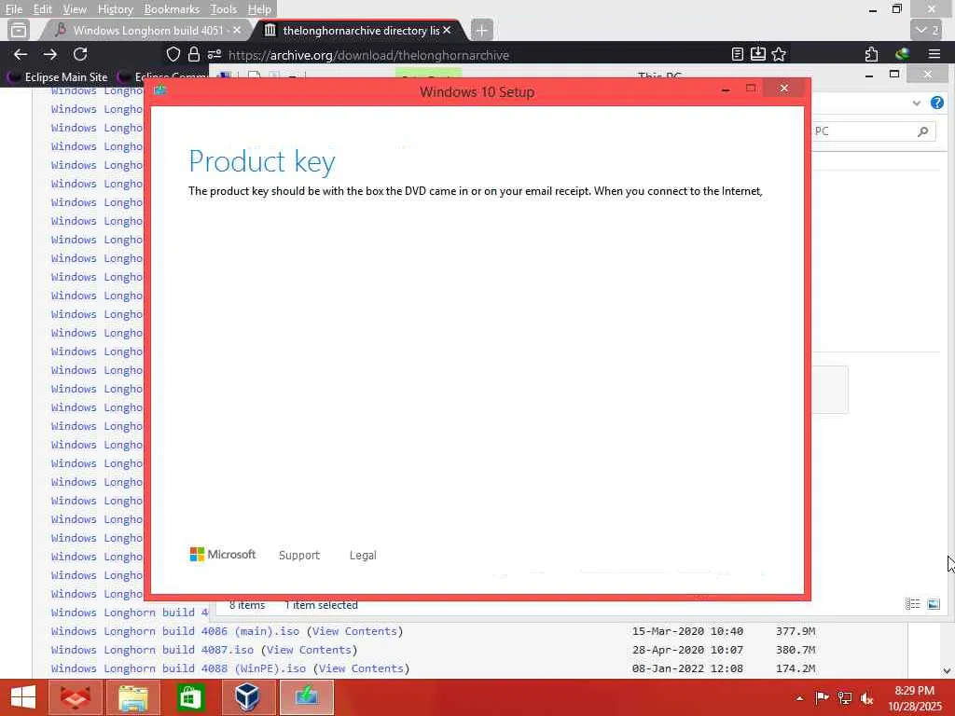Bookmark this page with the star icon
The width and height of the screenshot is (955, 716).
pyautogui.click(x=779, y=54)
